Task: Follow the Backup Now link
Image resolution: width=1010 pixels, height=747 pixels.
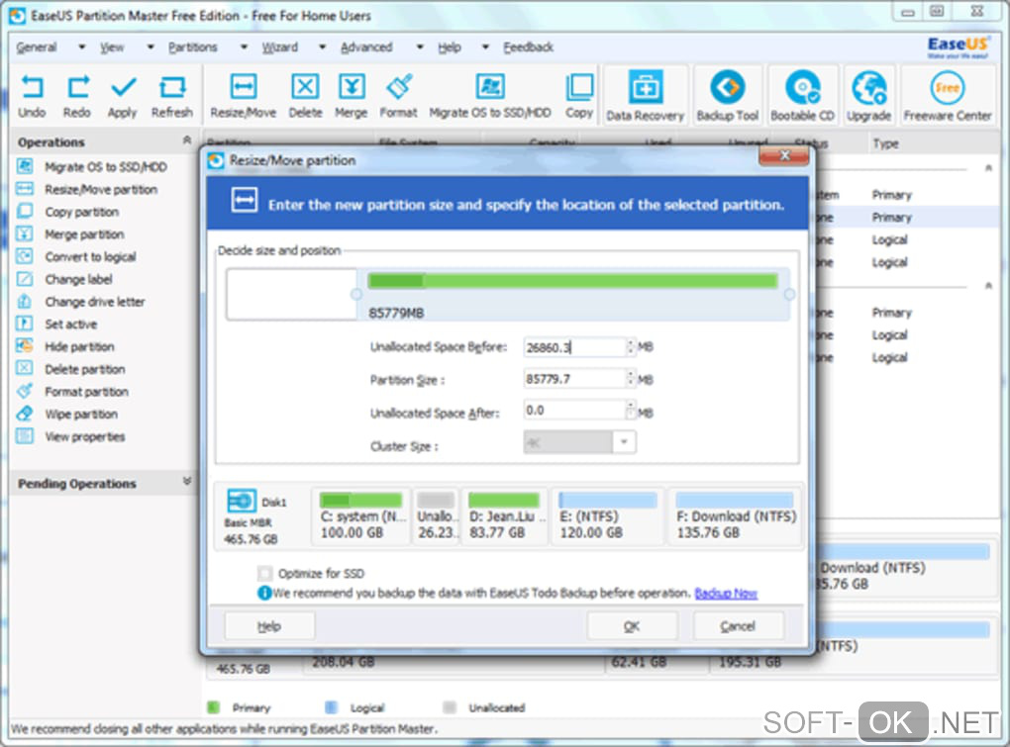Action: [726, 594]
